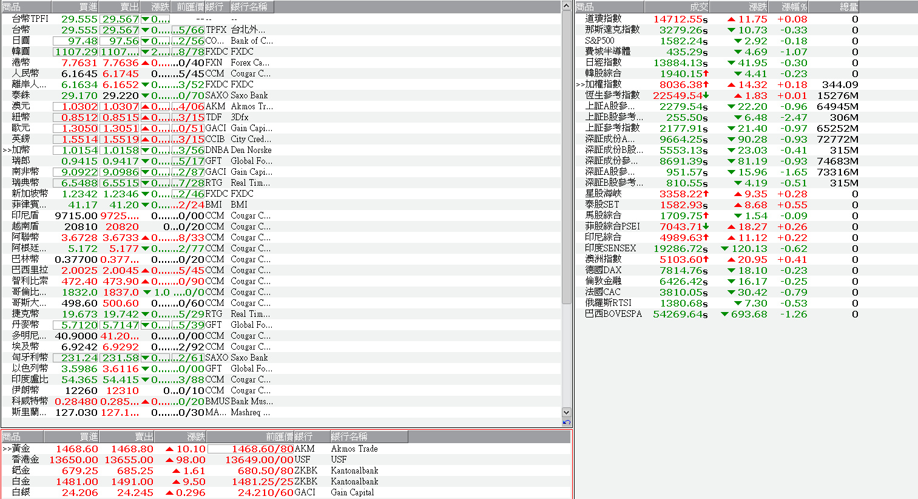Select the 伊朗幣 currency row
Screen dimensions: 918x499
click(281, 390)
